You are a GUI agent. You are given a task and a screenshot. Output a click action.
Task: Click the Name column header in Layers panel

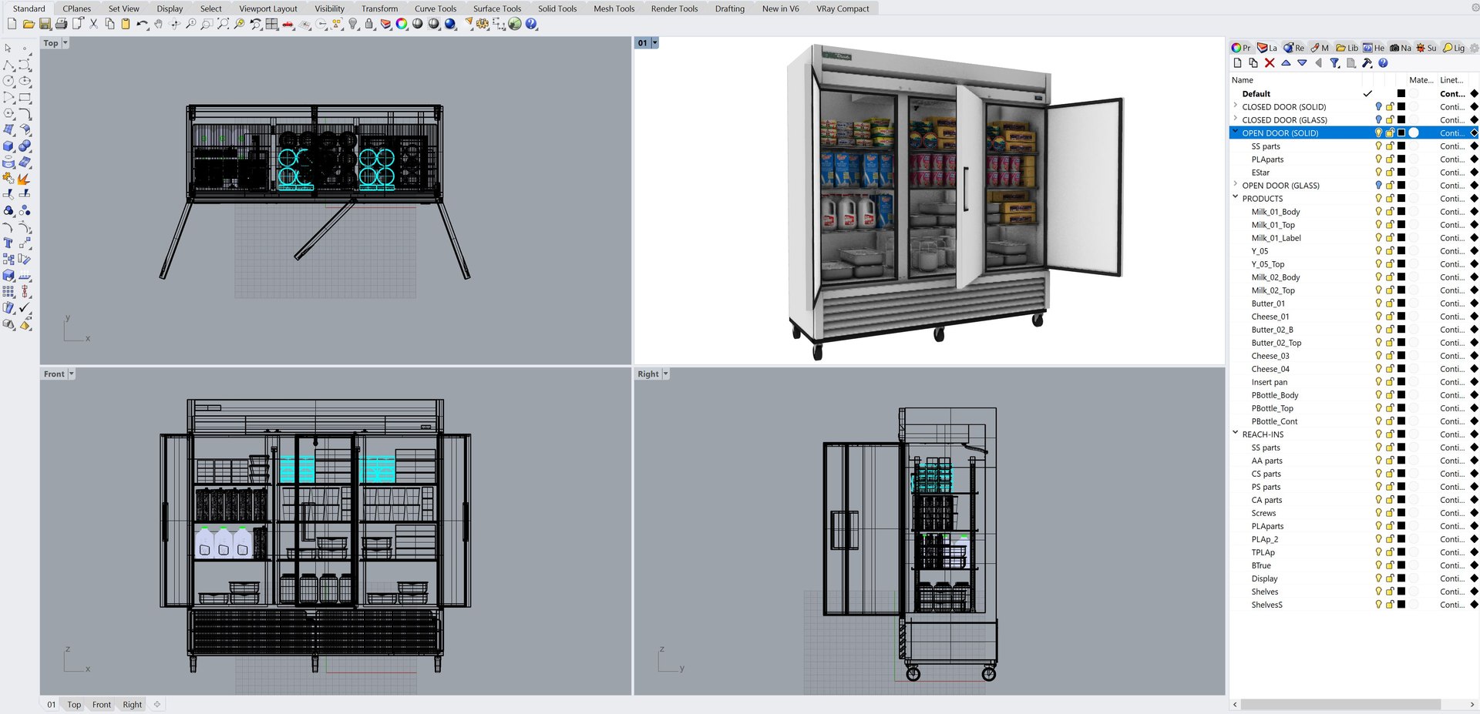point(1243,80)
